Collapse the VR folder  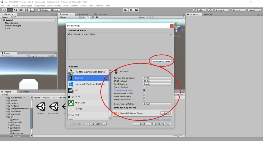[x=6, y=117]
